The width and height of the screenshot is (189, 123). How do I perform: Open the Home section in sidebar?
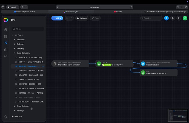tap(6, 29)
